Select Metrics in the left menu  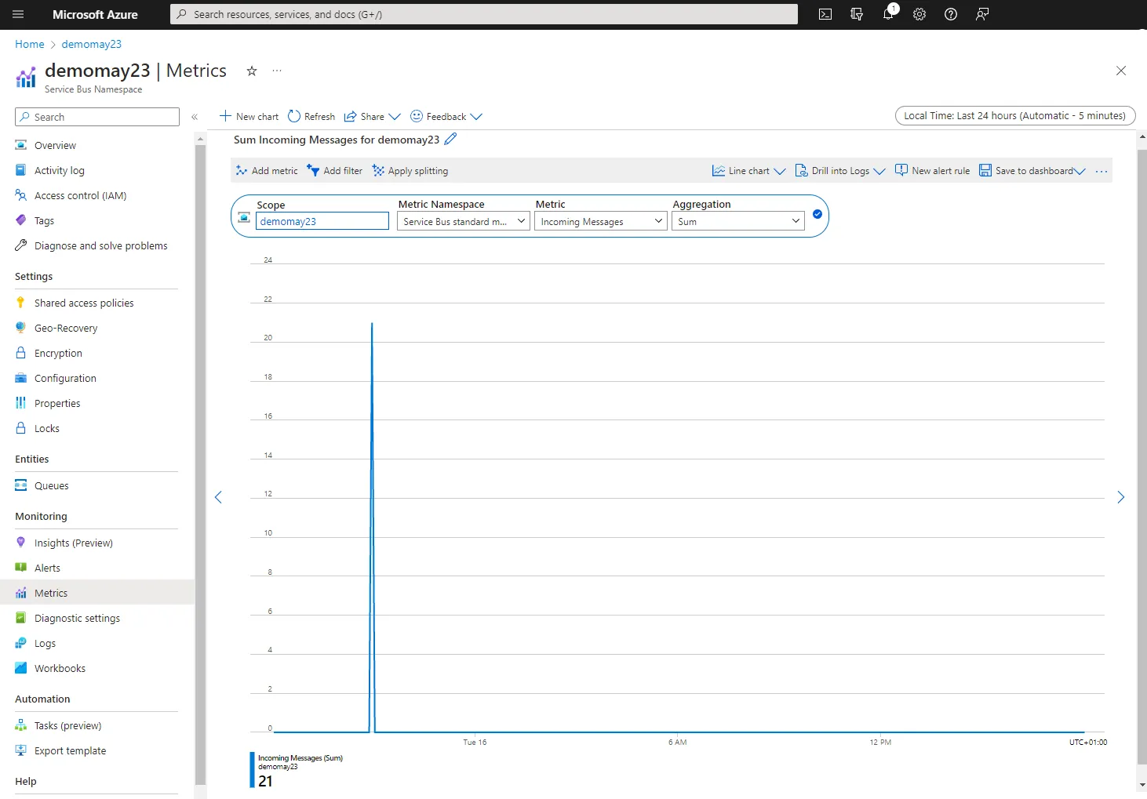coord(97,593)
